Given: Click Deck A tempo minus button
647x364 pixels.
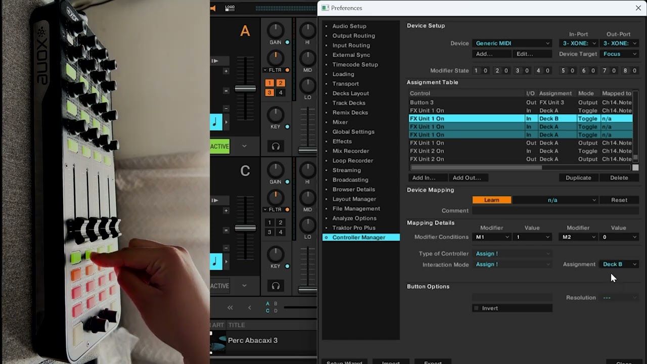Looking at the screenshot, I should coord(226,108).
